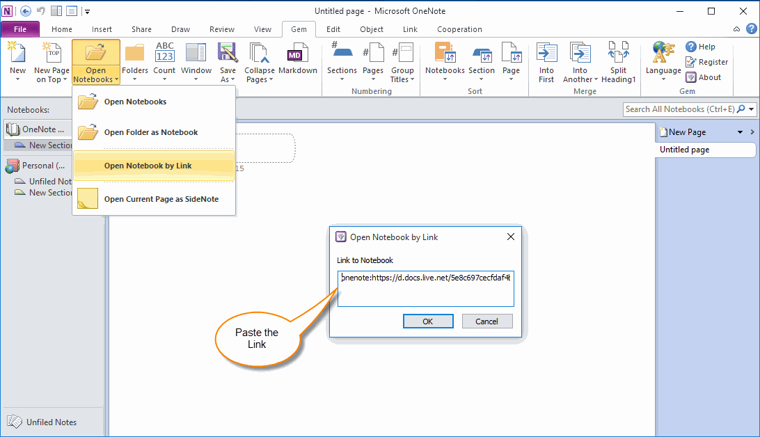Select the Unfiled Notes section under Personal
760x437 pixels.
tap(43, 181)
